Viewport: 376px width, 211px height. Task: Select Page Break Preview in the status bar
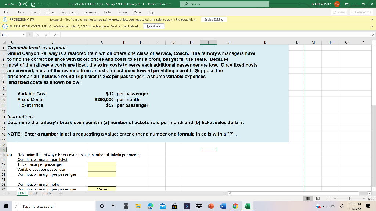pyautogui.click(x=329, y=198)
